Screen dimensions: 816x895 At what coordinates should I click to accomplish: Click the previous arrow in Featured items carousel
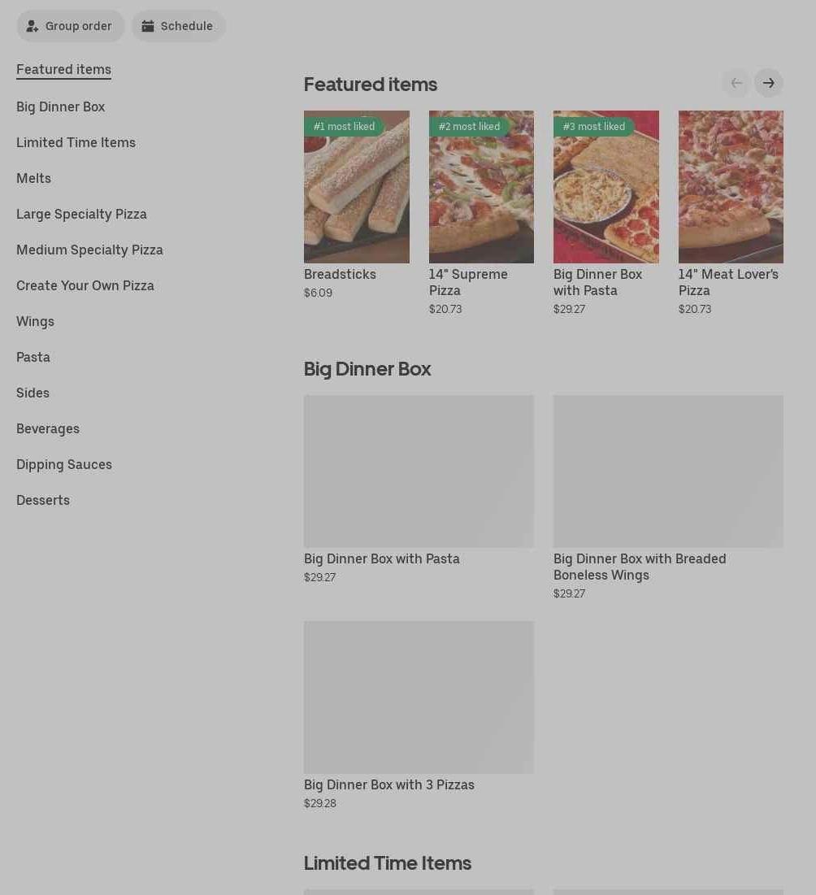[x=736, y=84]
